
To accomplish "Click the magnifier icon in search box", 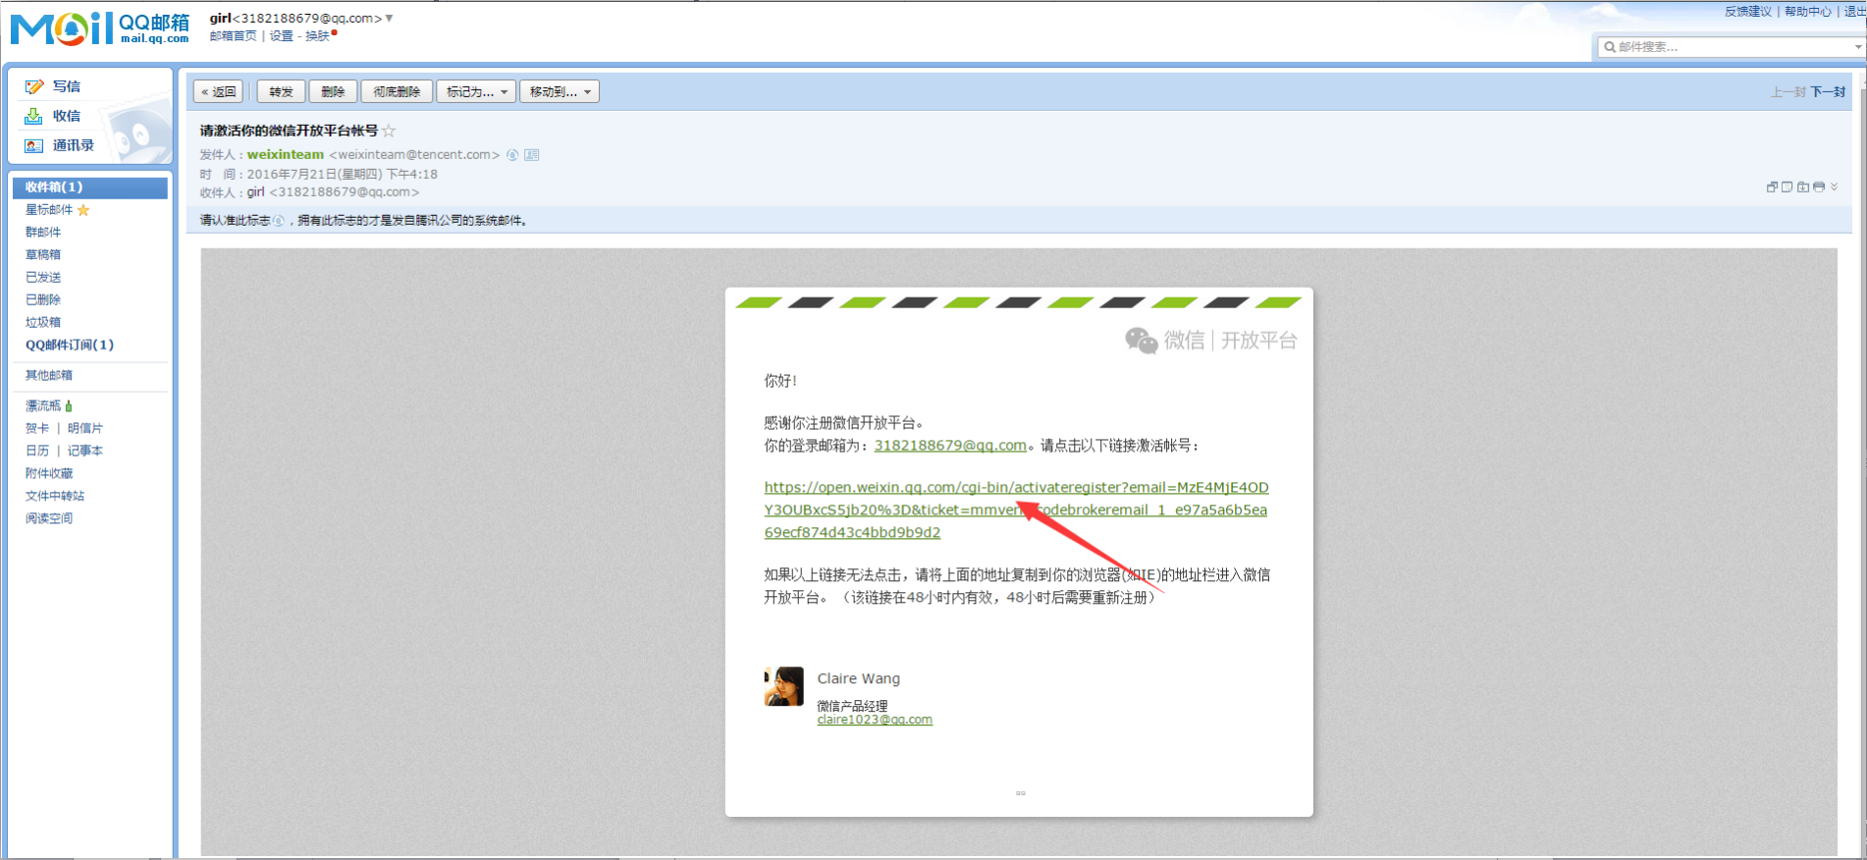I will pos(1610,46).
